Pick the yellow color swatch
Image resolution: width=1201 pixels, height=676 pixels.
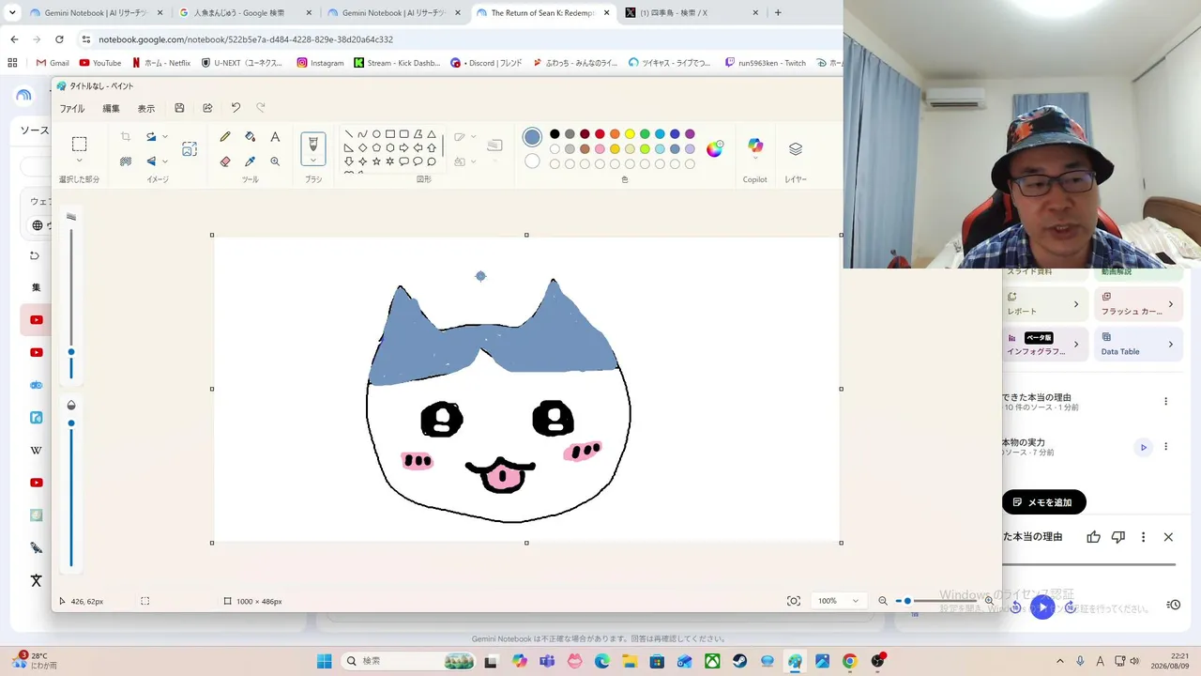[x=630, y=134]
